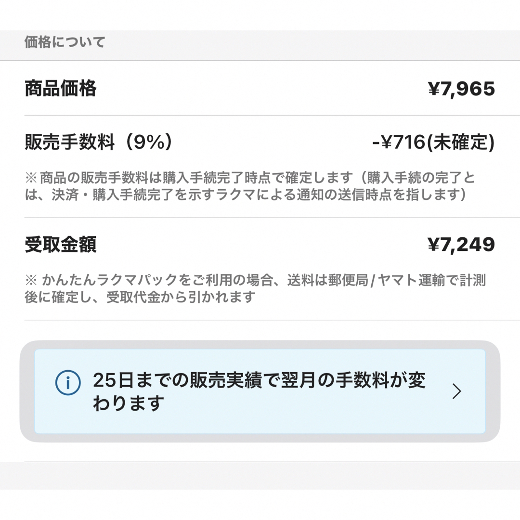Select the 商品価格 label
520x520 pixels.
(x=61, y=89)
